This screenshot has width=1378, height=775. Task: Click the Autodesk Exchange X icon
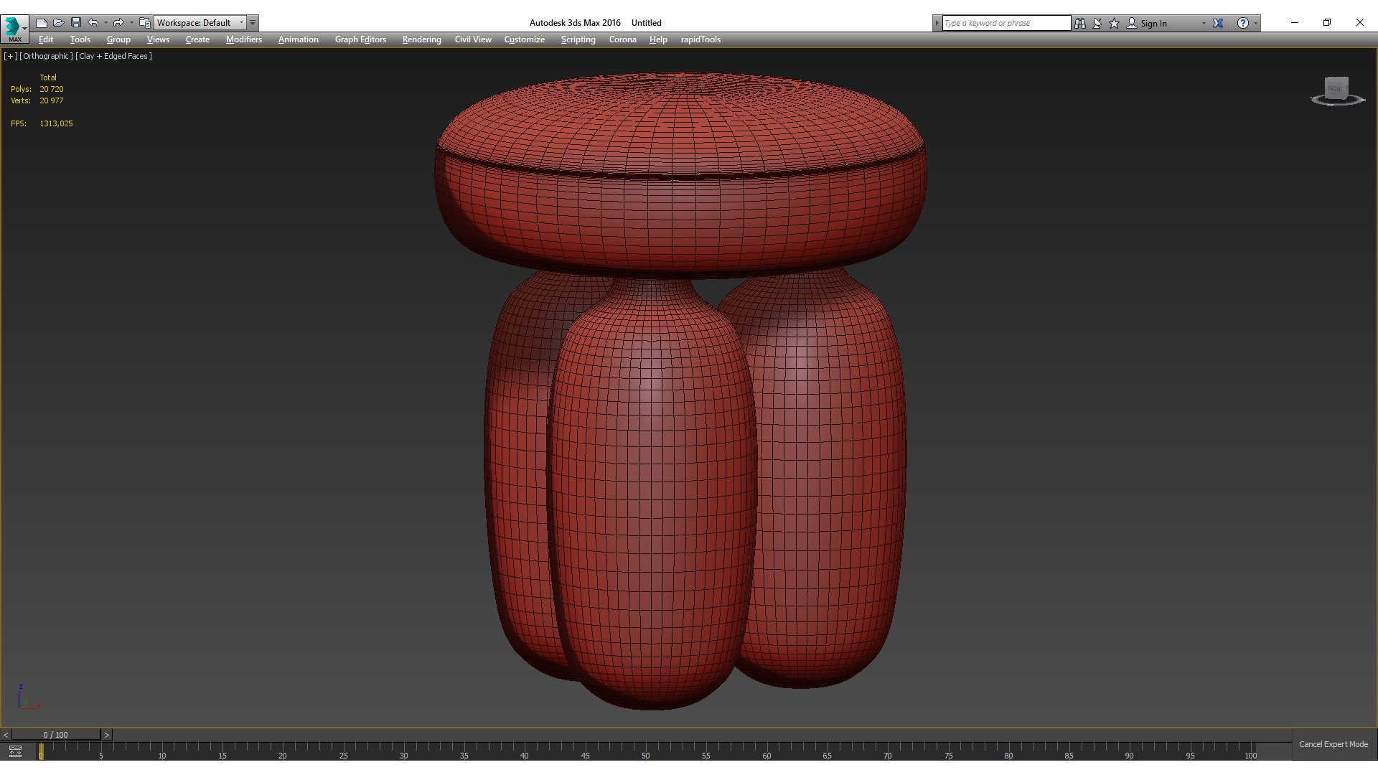(x=1218, y=23)
